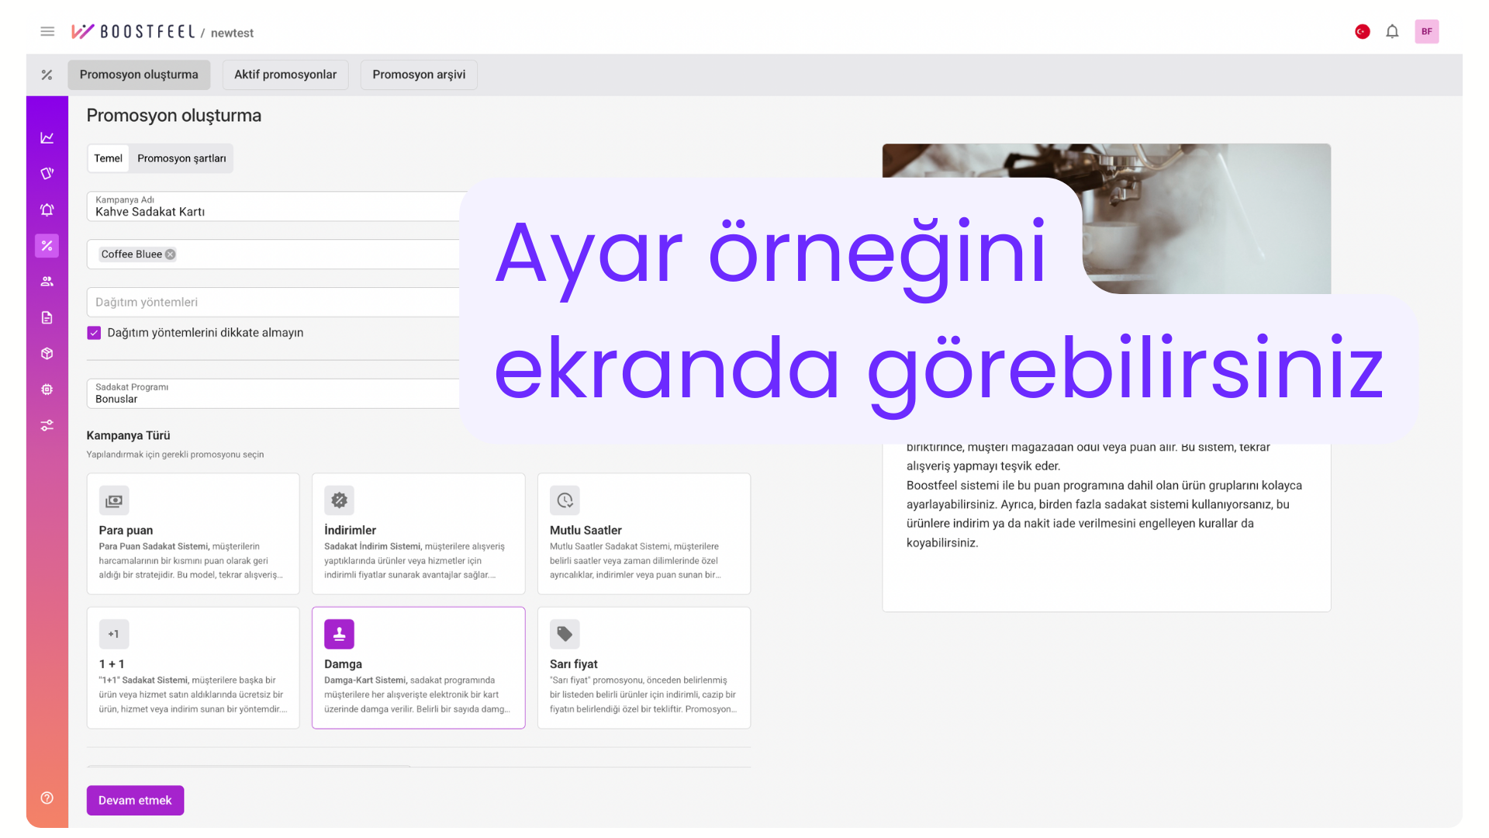Switch to the Aktif promosyonlar tab

(285, 74)
